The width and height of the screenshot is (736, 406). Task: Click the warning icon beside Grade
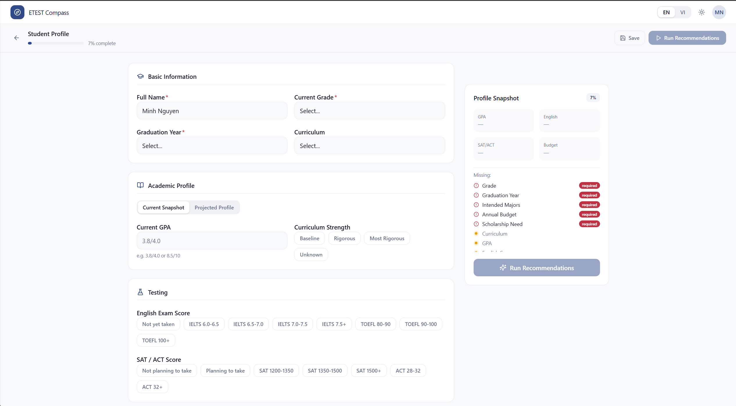[x=476, y=186]
